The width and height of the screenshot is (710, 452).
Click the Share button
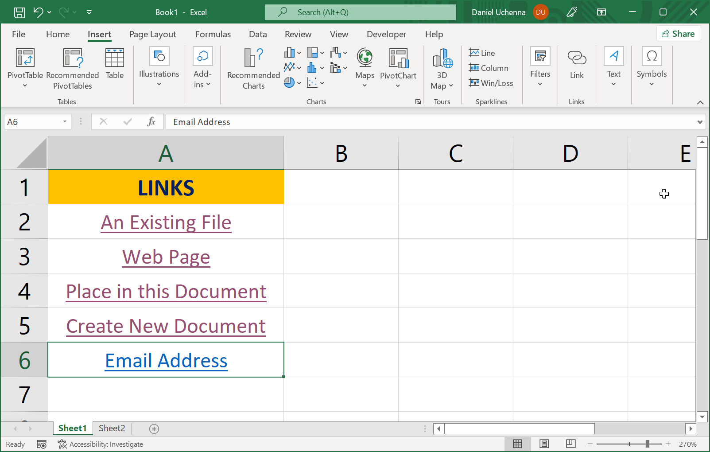tap(678, 33)
